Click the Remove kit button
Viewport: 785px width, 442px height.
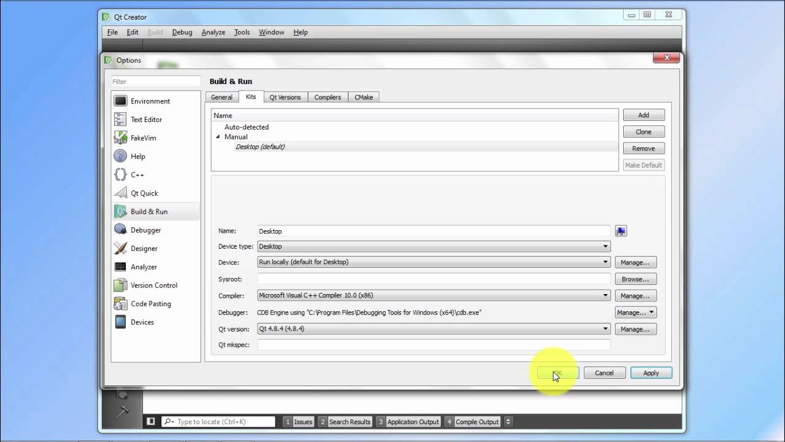[643, 148]
